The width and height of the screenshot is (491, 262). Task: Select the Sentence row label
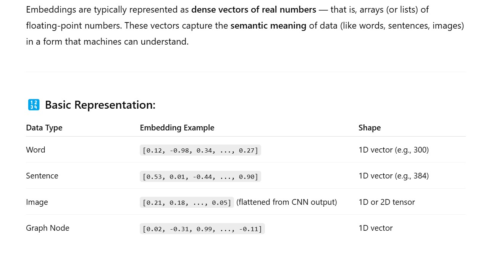42,176
